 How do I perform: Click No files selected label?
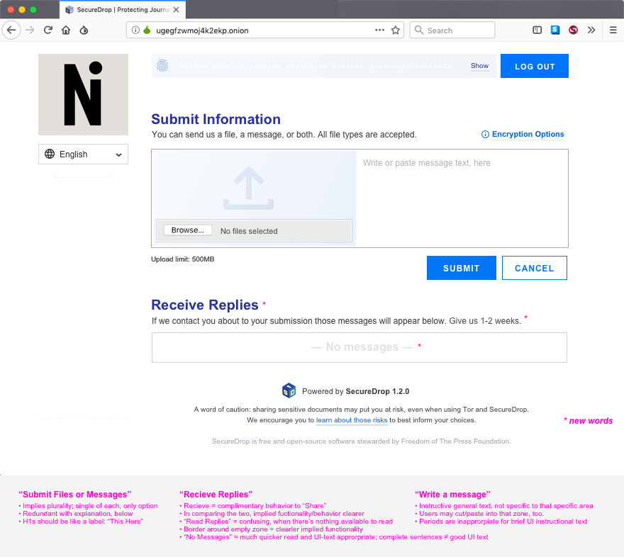(249, 231)
